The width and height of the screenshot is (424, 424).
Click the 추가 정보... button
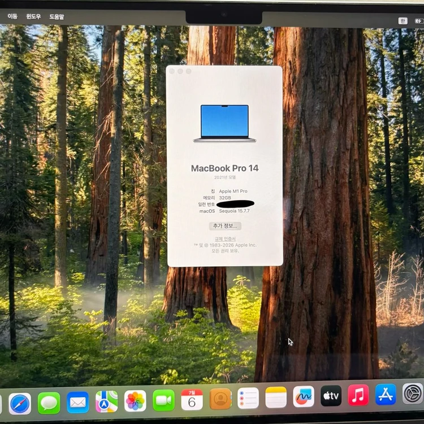(225, 226)
